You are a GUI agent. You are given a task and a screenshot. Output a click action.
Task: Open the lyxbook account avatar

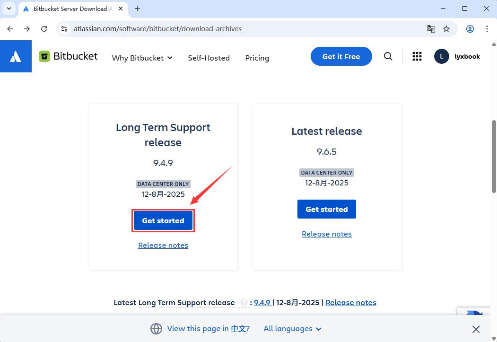coord(441,56)
